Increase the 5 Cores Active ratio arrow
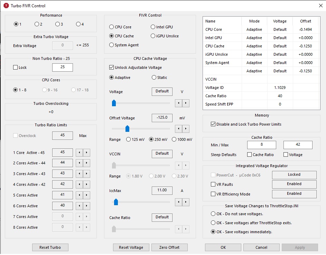326x255 pixels. point(86,195)
